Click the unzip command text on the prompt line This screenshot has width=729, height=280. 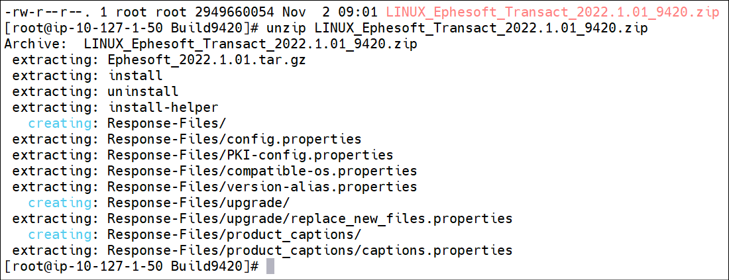(x=457, y=28)
